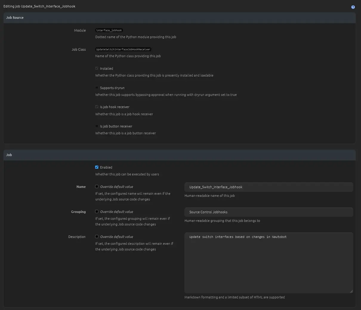
Task: Click the Is job button receiver checkbox
Action: (x=97, y=126)
